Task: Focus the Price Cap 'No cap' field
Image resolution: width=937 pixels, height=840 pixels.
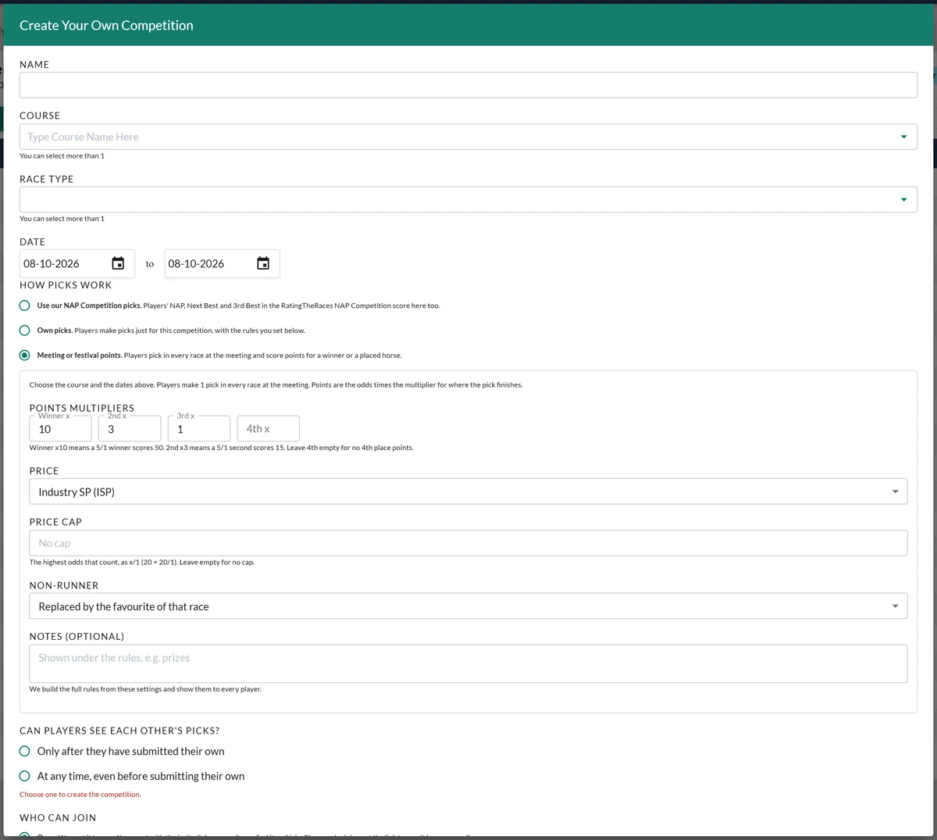Action: pos(468,543)
